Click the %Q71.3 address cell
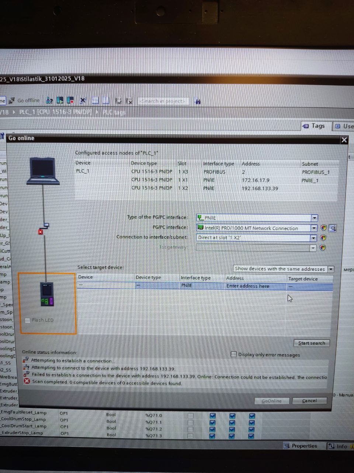Screen dimensions: 354x473 pyautogui.click(x=153, y=436)
